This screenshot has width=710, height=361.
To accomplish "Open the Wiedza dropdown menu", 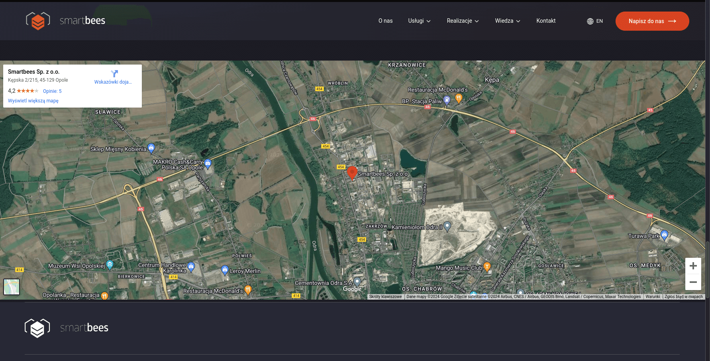I will pyautogui.click(x=507, y=21).
